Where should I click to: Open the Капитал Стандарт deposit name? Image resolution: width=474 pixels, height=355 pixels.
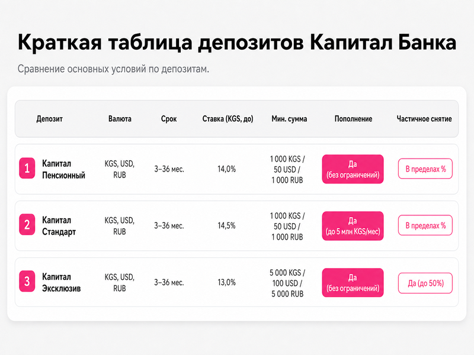[59, 226]
